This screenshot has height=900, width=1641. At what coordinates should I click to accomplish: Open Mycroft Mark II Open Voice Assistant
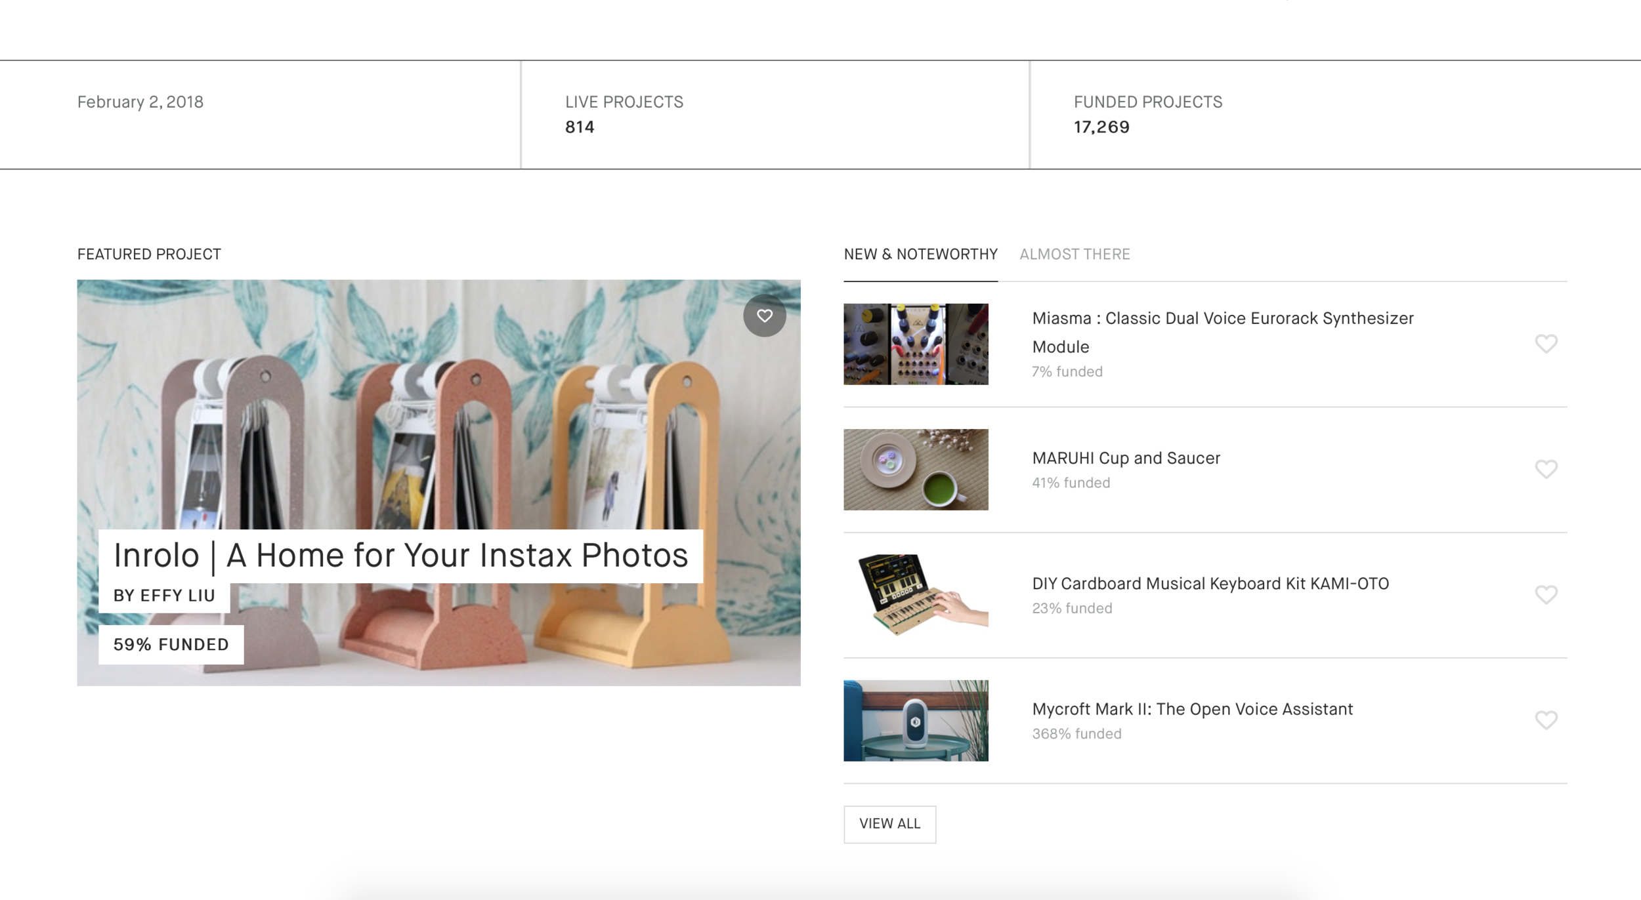coord(1192,709)
